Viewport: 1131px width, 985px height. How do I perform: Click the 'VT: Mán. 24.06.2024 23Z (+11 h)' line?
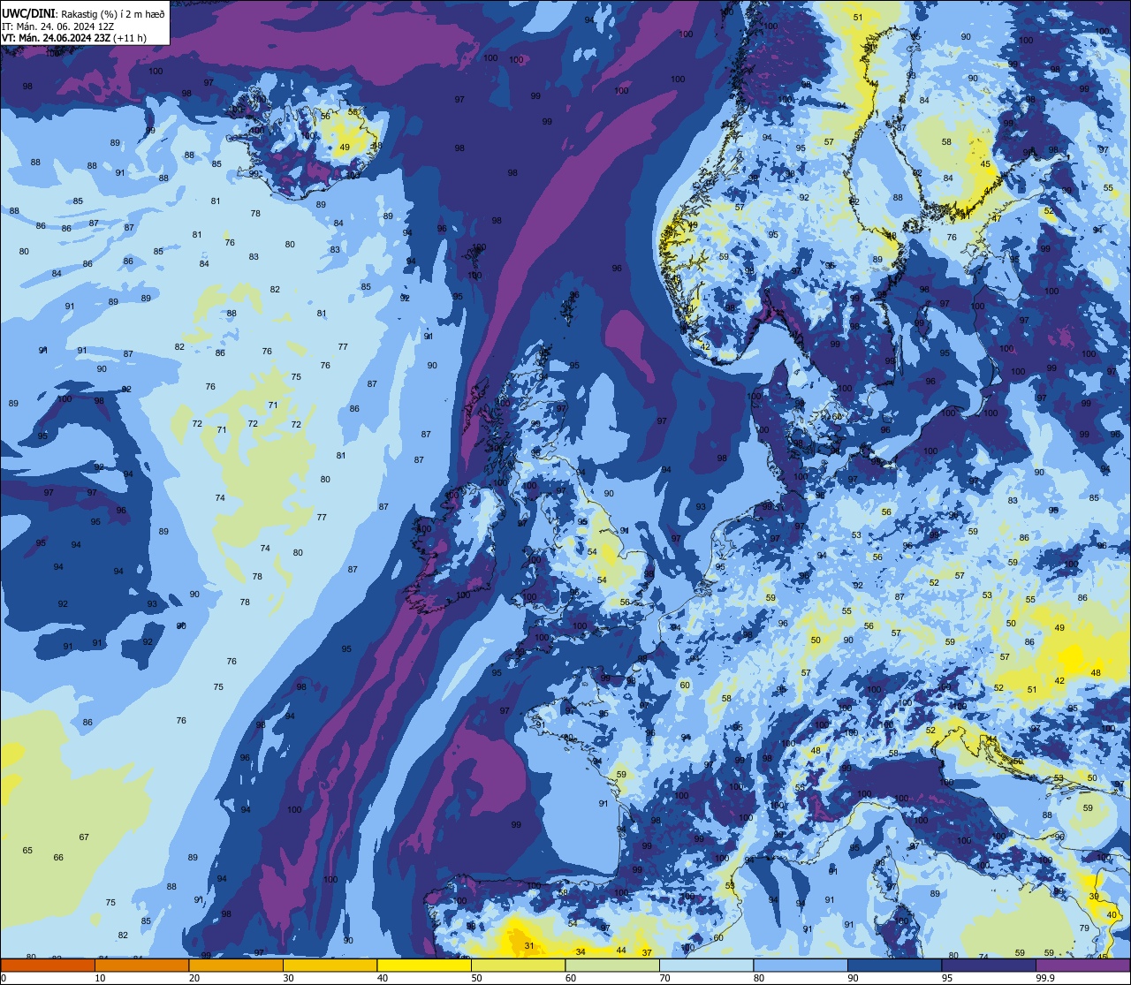click(x=74, y=38)
